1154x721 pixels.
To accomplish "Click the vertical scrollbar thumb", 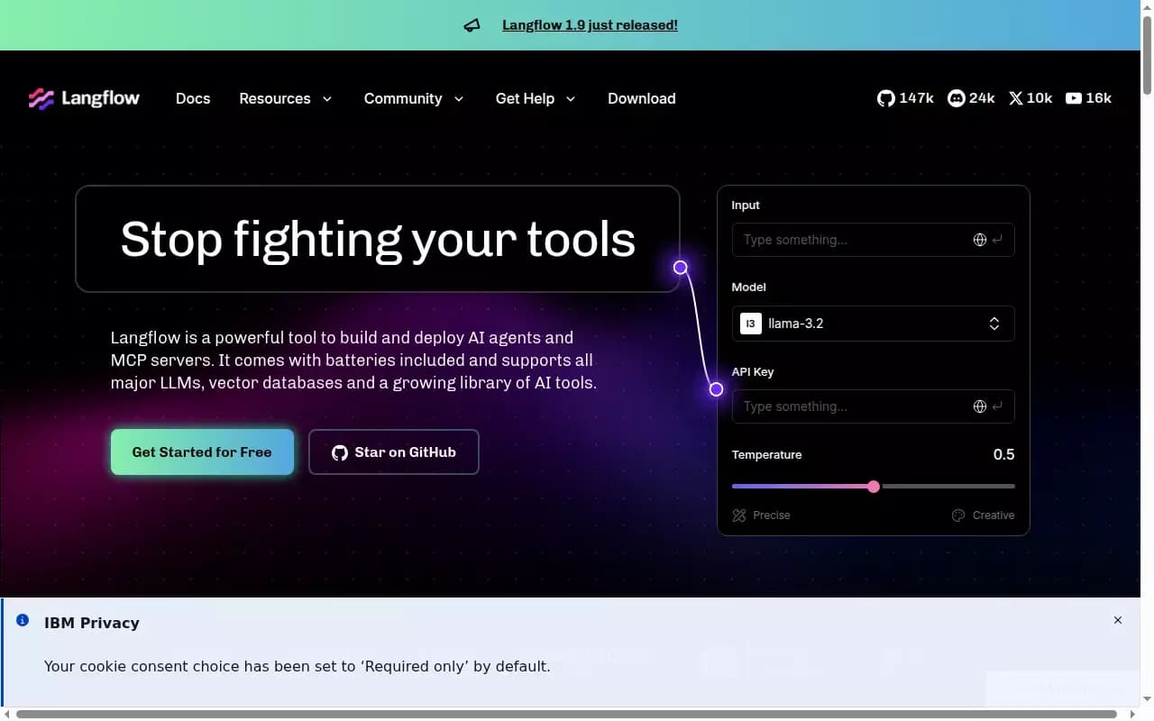I will pyautogui.click(x=1147, y=54).
